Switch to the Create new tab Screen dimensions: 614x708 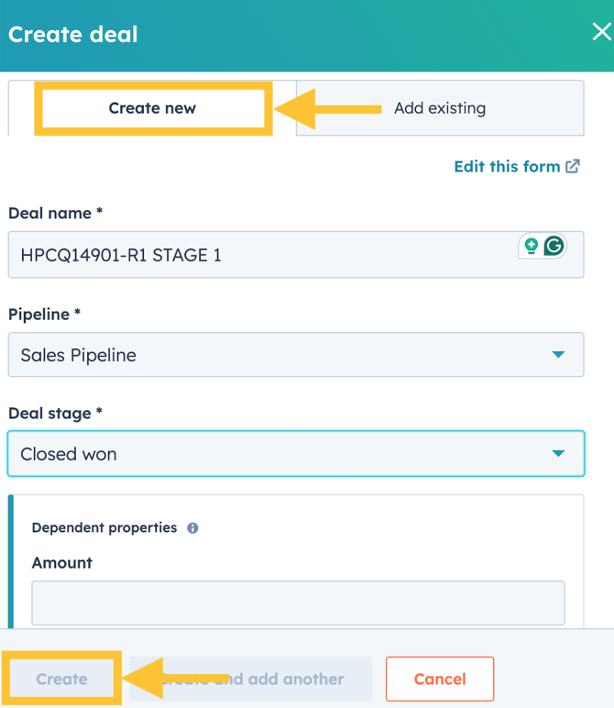[152, 108]
